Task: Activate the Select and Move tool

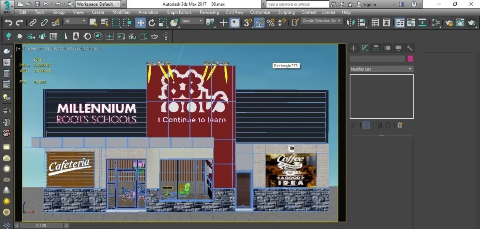Action: point(141,23)
